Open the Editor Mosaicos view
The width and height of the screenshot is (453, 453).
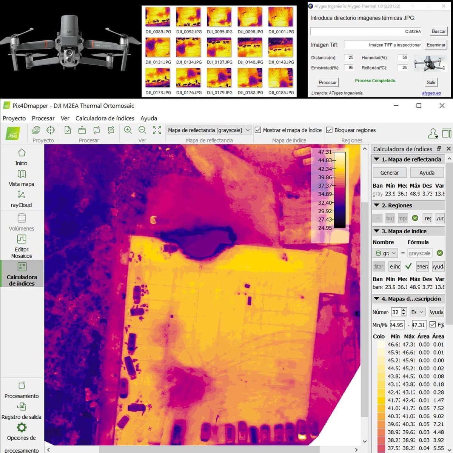pos(22,247)
